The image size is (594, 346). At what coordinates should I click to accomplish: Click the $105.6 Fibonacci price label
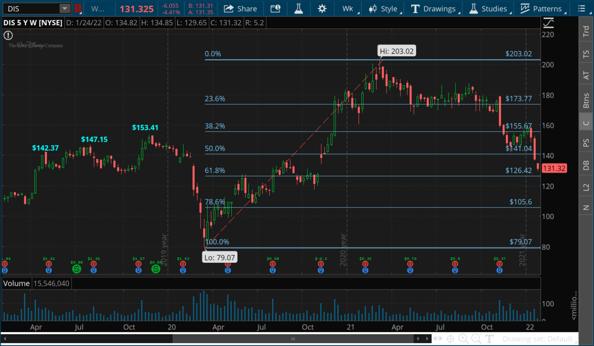[x=521, y=202]
